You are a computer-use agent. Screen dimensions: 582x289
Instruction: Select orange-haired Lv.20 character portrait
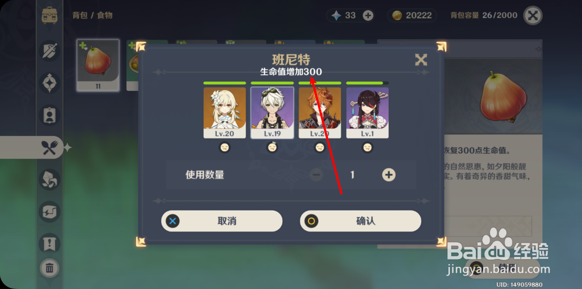[320, 113]
